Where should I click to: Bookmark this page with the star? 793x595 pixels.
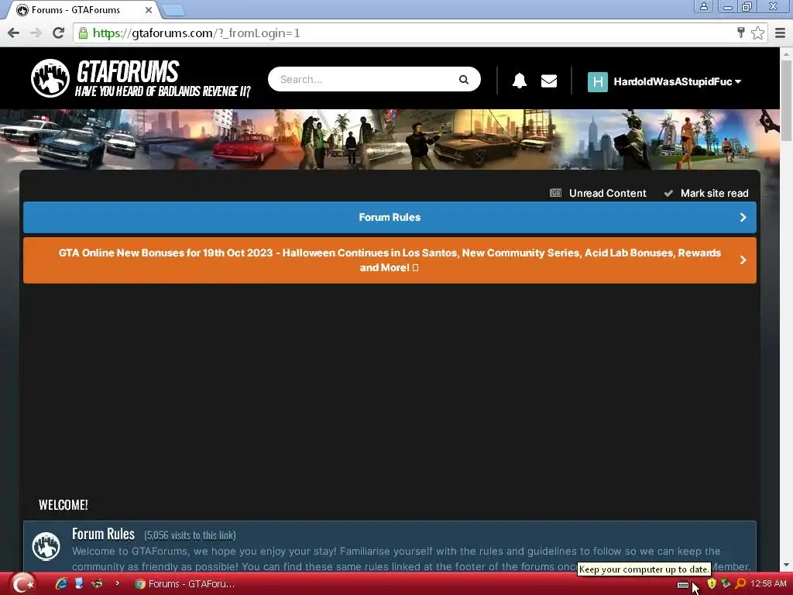click(757, 33)
